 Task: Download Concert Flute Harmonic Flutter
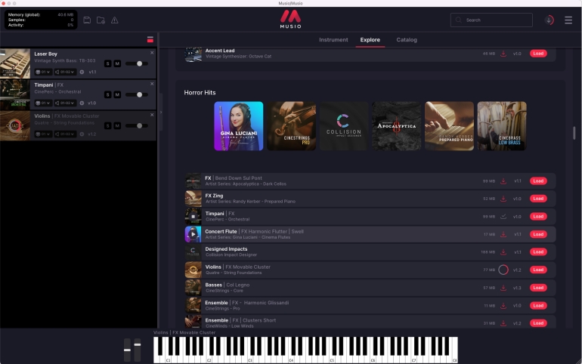(503, 234)
